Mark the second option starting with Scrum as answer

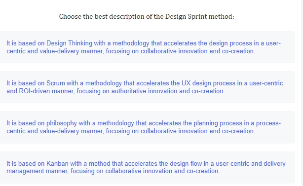(x=147, y=87)
